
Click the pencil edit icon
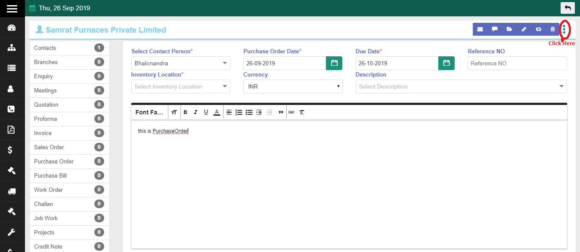click(x=524, y=29)
